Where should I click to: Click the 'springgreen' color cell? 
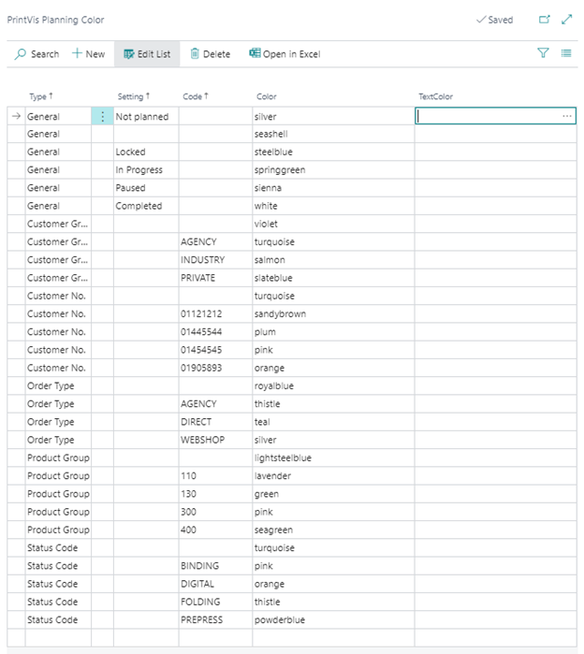point(333,169)
